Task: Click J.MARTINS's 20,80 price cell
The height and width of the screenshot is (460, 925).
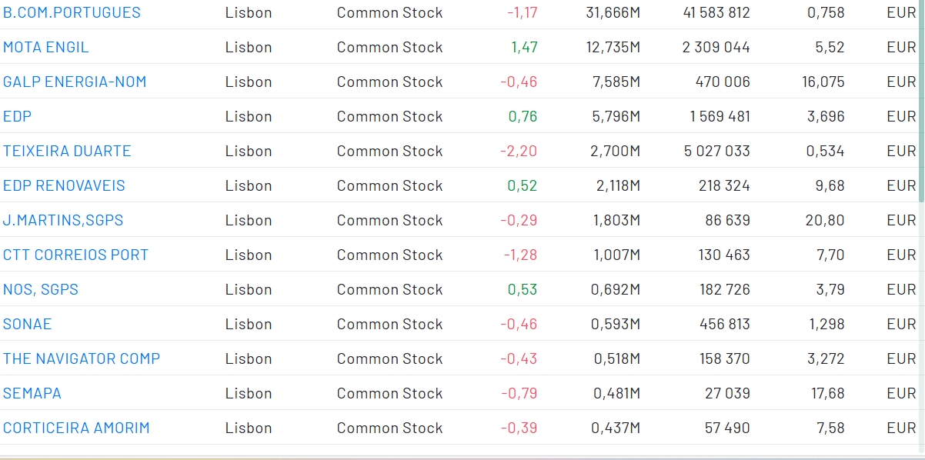Action: click(x=828, y=220)
